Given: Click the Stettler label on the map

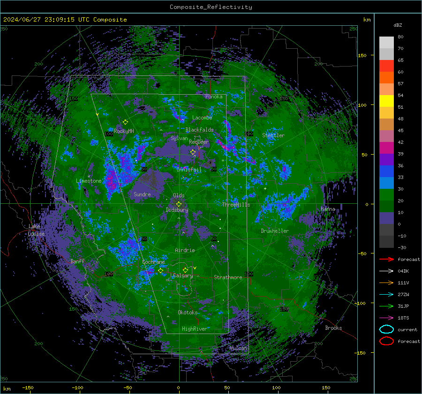Looking at the screenshot, I should [x=273, y=135].
